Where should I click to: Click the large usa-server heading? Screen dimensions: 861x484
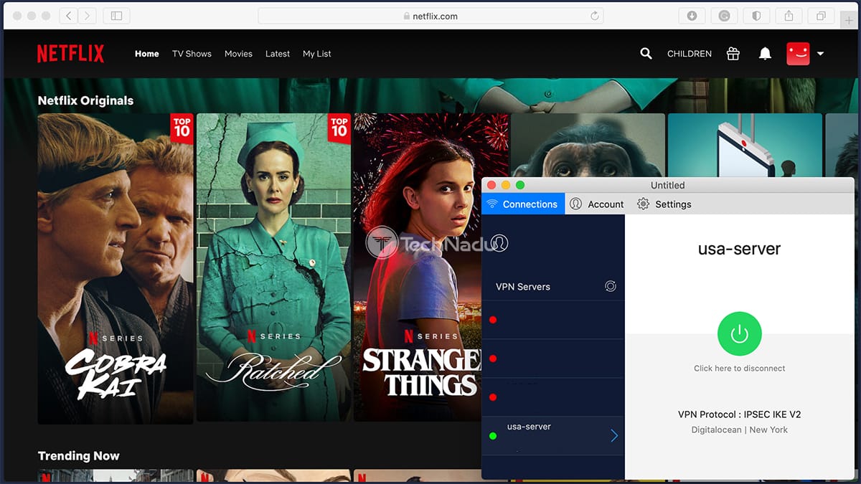pyautogui.click(x=739, y=250)
